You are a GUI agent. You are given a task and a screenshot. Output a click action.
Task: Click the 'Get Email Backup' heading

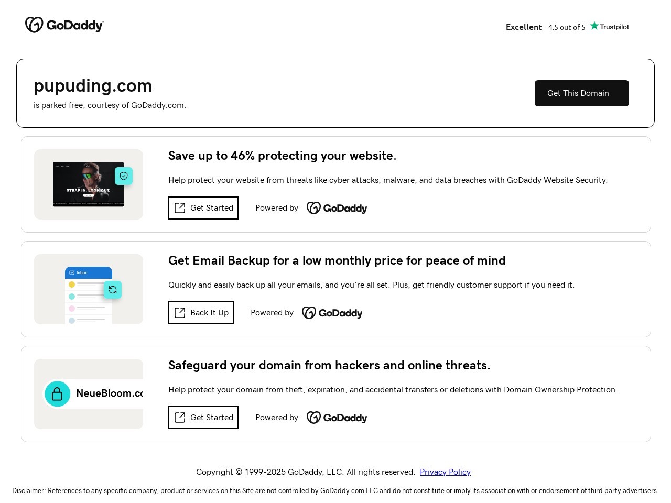337,261
